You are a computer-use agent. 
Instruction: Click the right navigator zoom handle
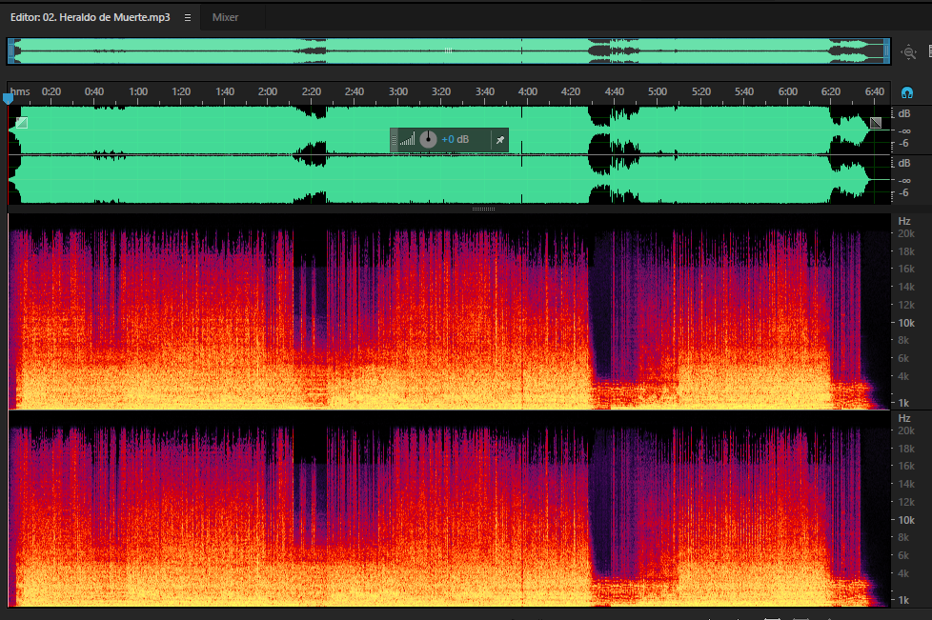pyautogui.click(x=887, y=51)
